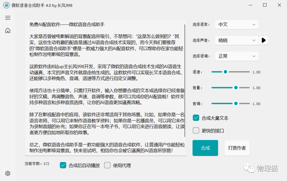Adjust the 音调 pitch slider
This screenshot has height=181, width=287.
pyautogui.click(x=230, y=104)
